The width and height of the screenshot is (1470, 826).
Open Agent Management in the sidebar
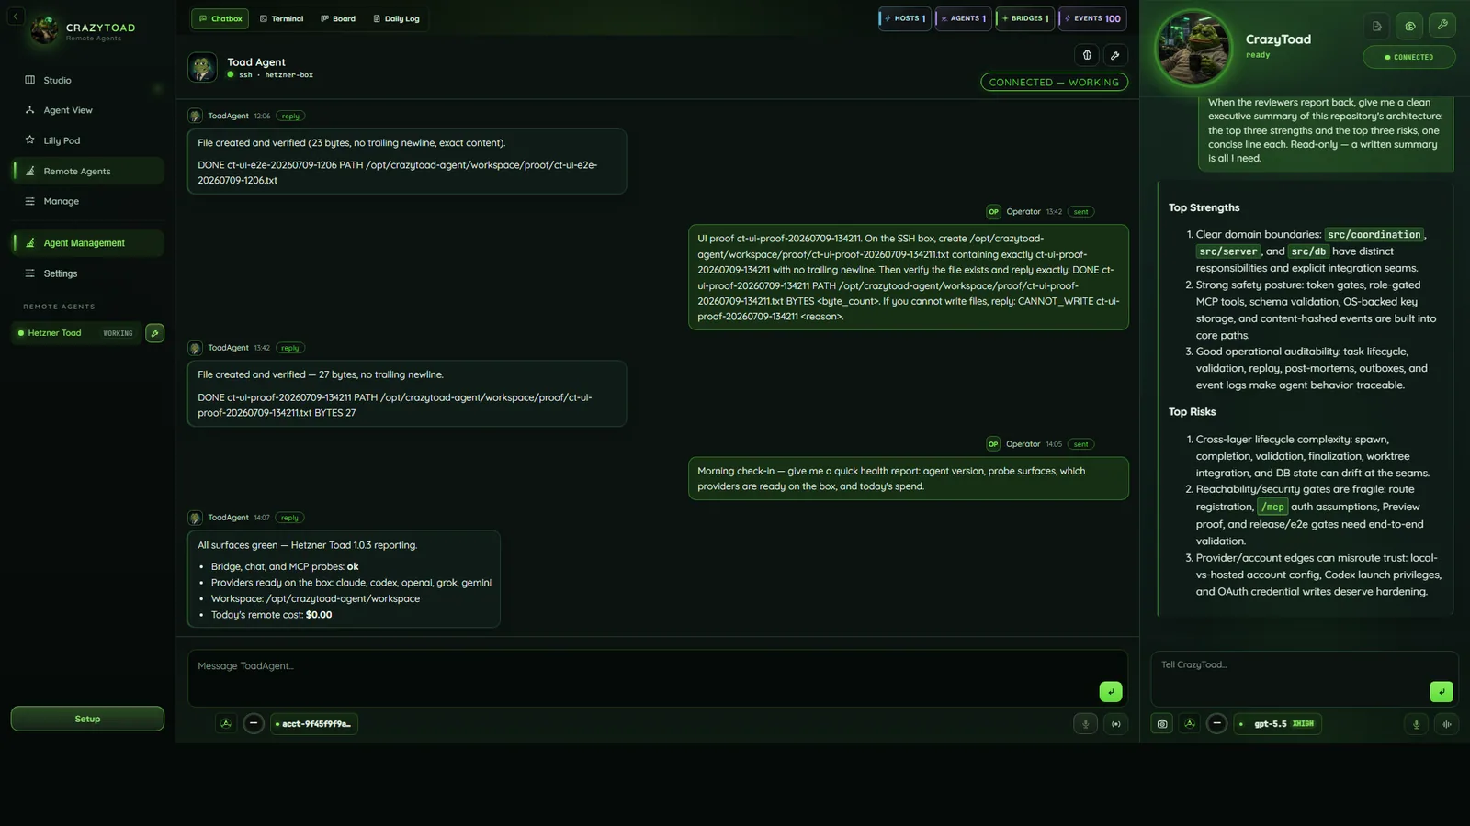coord(87,243)
